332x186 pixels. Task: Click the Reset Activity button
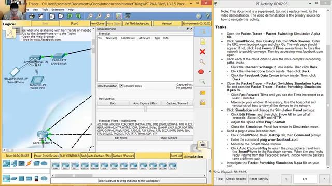click(259, 179)
